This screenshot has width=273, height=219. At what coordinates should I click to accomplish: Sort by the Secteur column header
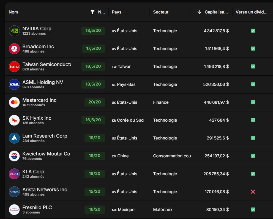point(161,12)
